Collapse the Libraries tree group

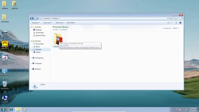point(31,41)
